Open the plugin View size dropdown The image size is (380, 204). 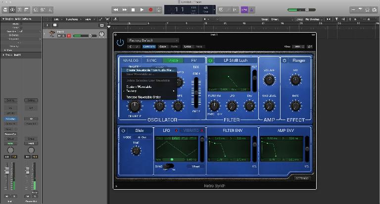(298, 46)
